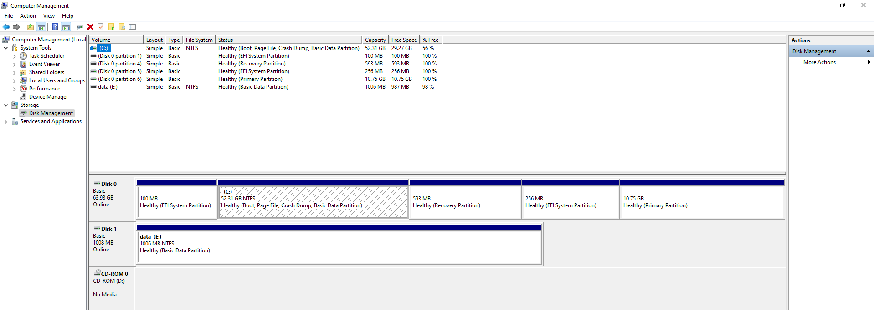Click the Connect/Rescan disk toolbar icon

(80, 27)
